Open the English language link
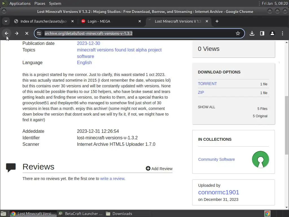 click(84, 62)
